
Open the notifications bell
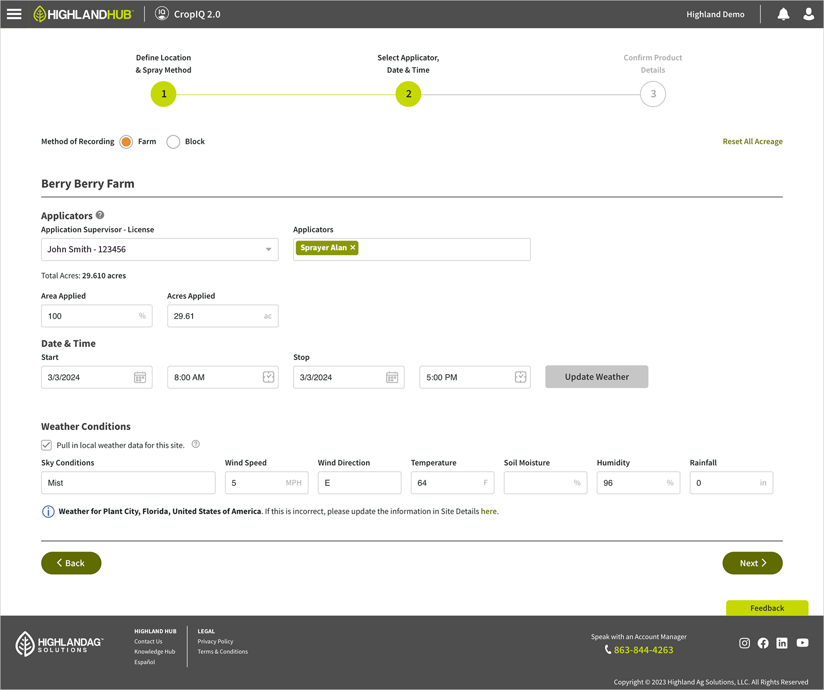pos(783,14)
